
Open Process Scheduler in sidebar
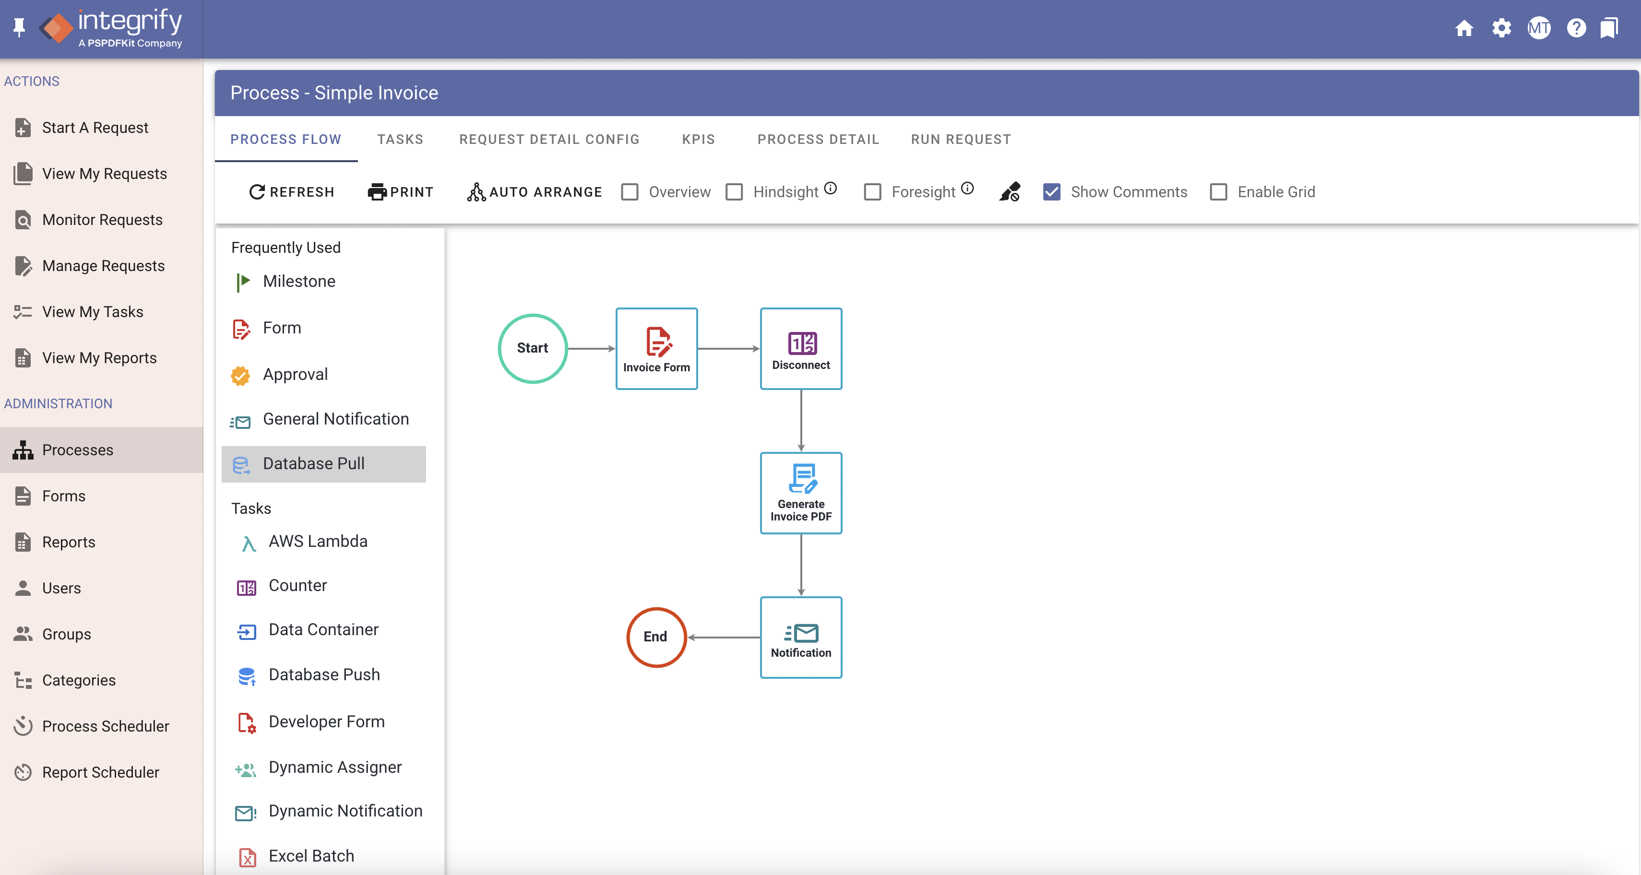(x=101, y=727)
